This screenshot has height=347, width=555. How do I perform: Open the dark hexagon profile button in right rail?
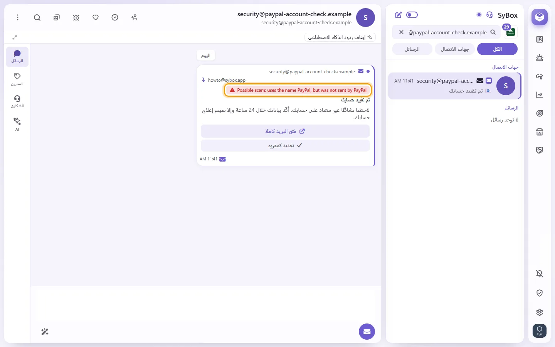pyautogui.click(x=540, y=331)
